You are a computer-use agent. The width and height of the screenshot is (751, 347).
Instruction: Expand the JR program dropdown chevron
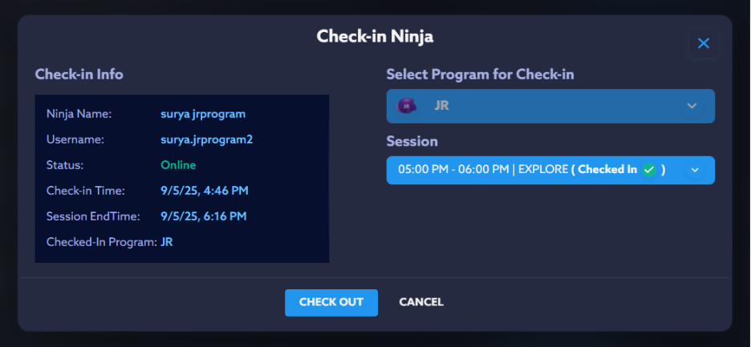692,106
